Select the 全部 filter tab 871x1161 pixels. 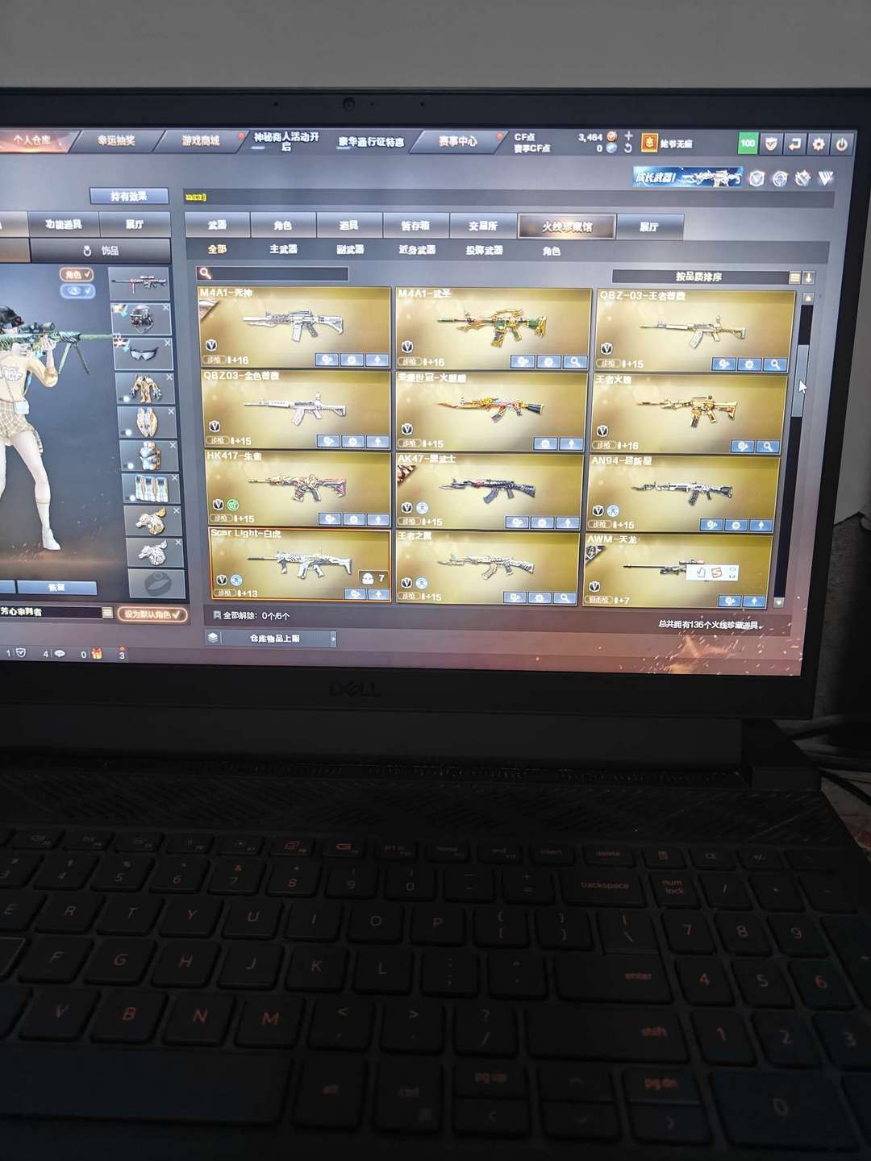pyautogui.click(x=217, y=249)
